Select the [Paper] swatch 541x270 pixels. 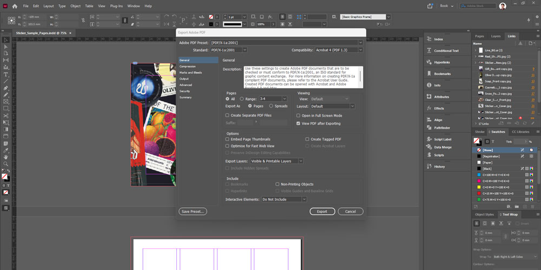505,163
